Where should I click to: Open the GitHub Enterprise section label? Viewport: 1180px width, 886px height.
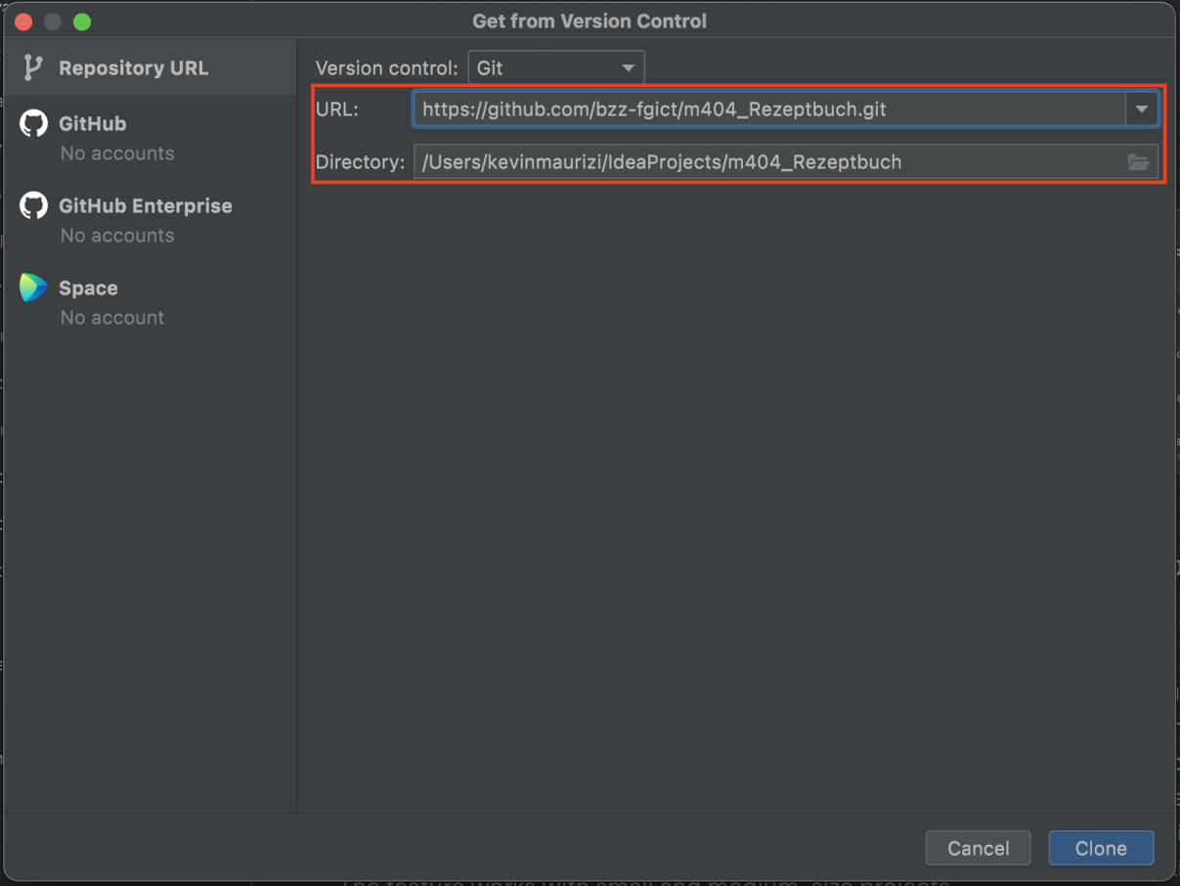[145, 206]
